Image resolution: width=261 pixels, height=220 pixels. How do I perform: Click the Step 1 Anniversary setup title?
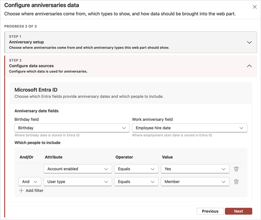tap(26, 42)
